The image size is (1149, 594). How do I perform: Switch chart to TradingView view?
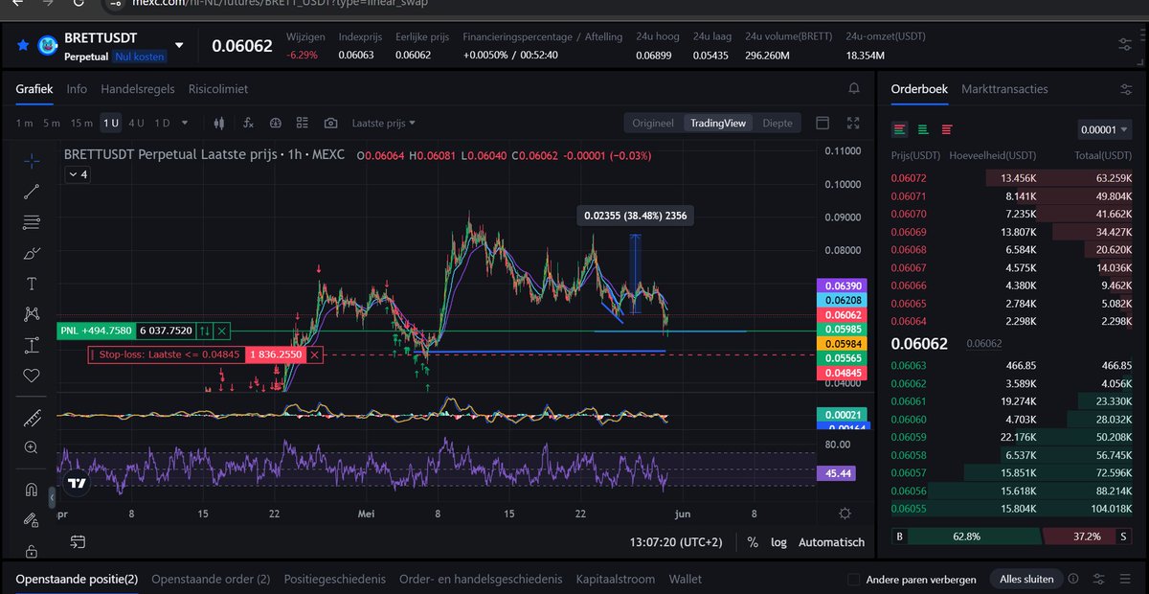pos(718,123)
